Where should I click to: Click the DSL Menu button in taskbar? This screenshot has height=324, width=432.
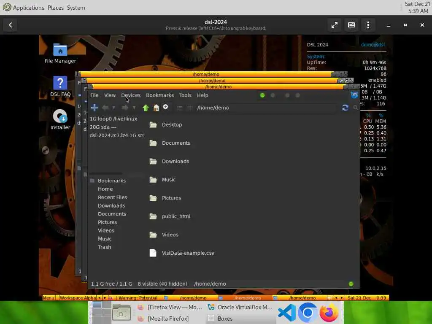[49, 298]
